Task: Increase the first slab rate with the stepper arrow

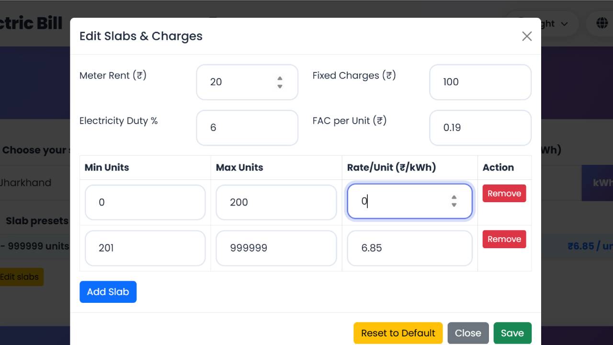Action: (x=454, y=197)
